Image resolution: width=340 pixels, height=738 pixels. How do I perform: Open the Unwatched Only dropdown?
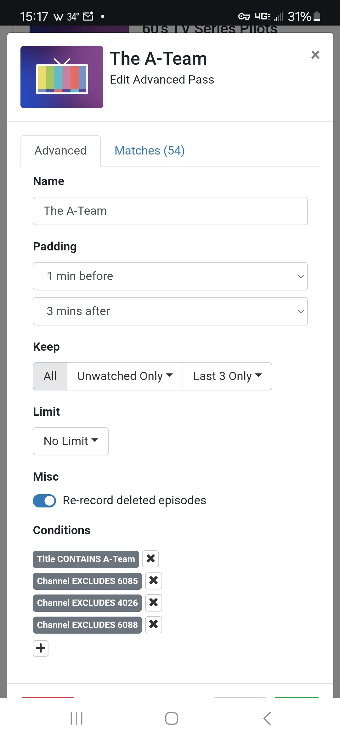pyautogui.click(x=125, y=376)
